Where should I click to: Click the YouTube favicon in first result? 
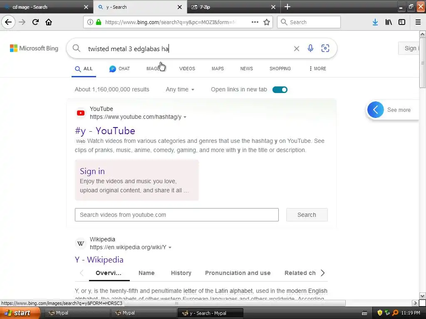[x=81, y=113]
